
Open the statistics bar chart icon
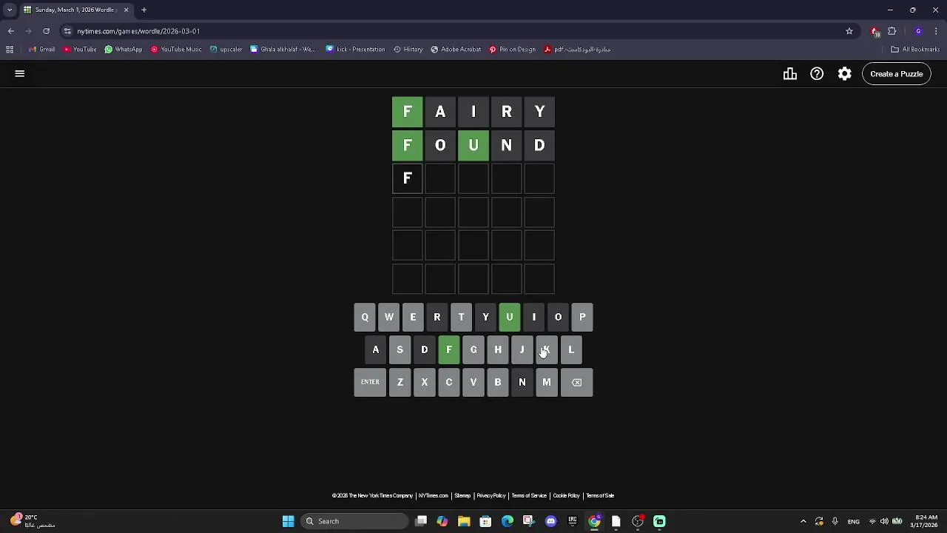point(790,74)
